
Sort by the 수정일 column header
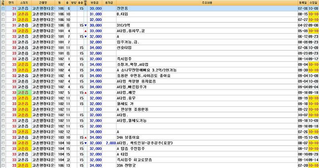(x=314, y=3)
